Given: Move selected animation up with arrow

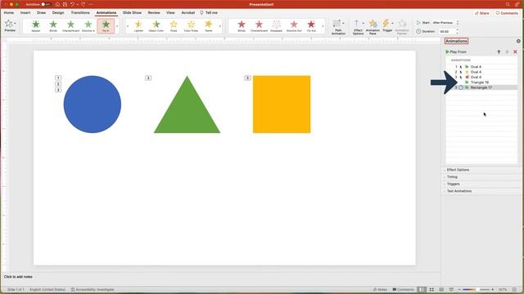Looking at the screenshot, I should [499, 52].
